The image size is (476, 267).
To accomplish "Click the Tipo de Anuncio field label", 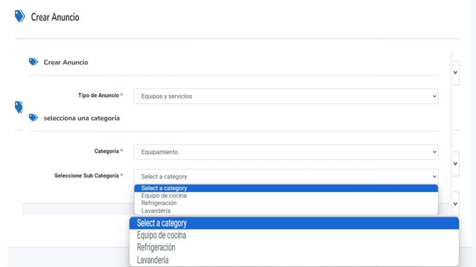I will coord(98,96).
